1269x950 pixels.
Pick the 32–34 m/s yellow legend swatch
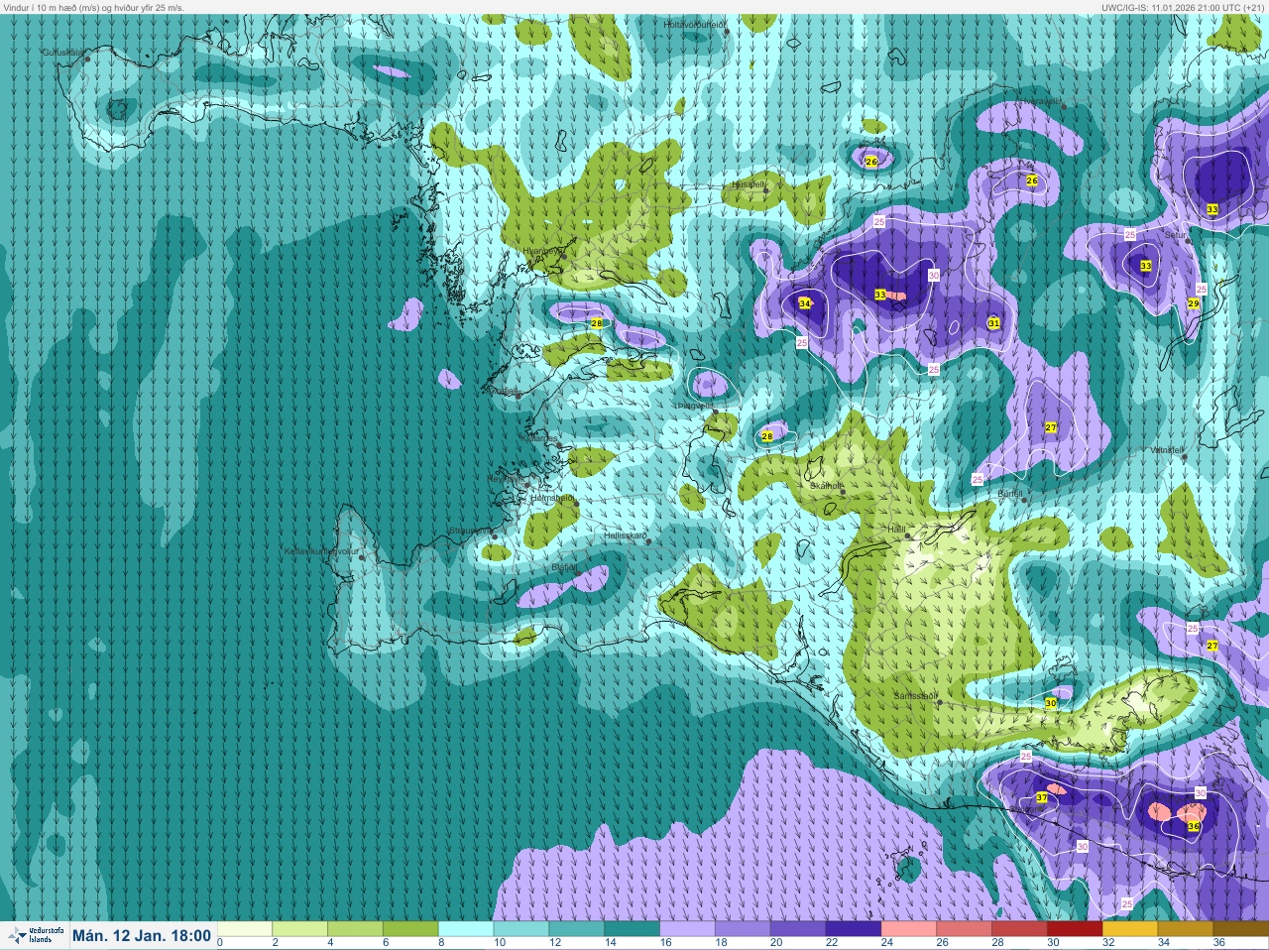tap(1129, 929)
